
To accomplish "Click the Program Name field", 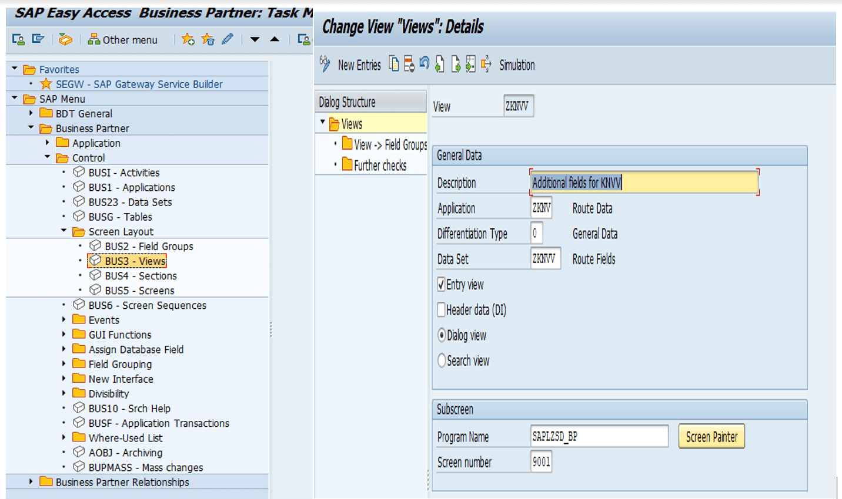I will (599, 436).
